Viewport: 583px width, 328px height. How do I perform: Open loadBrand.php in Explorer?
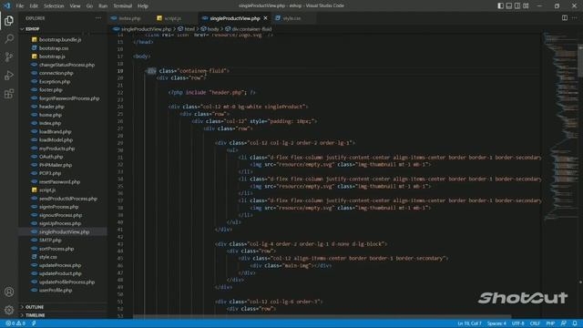click(55, 131)
